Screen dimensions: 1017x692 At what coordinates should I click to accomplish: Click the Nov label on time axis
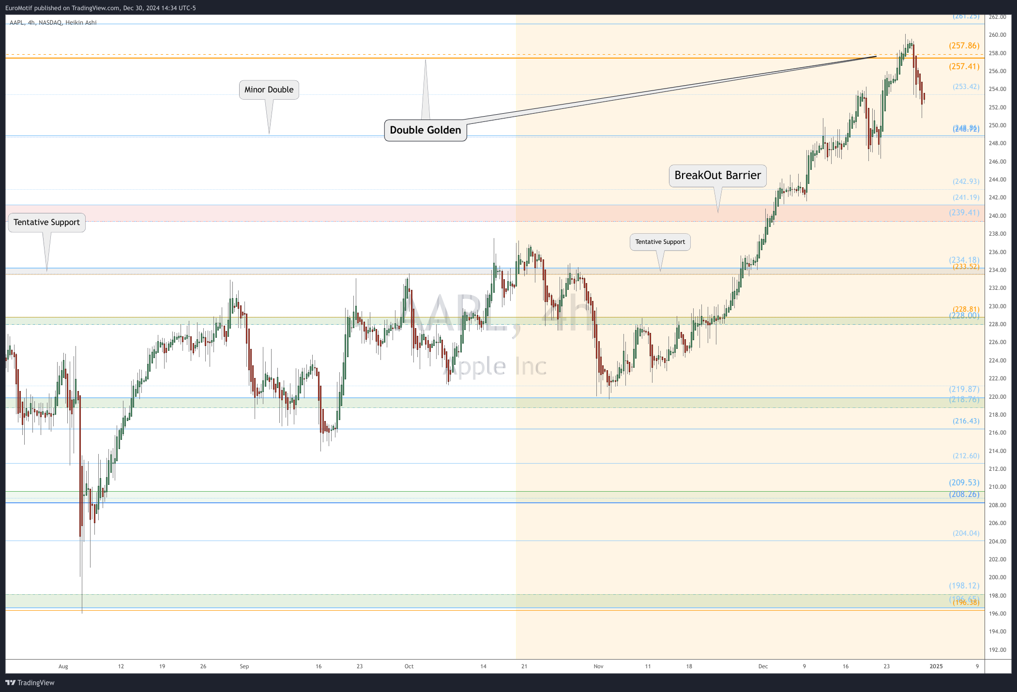(x=598, y=666)
